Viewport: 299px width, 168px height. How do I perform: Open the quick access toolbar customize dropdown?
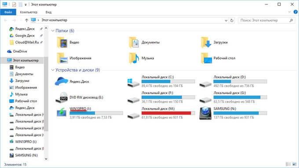point(26,4)
